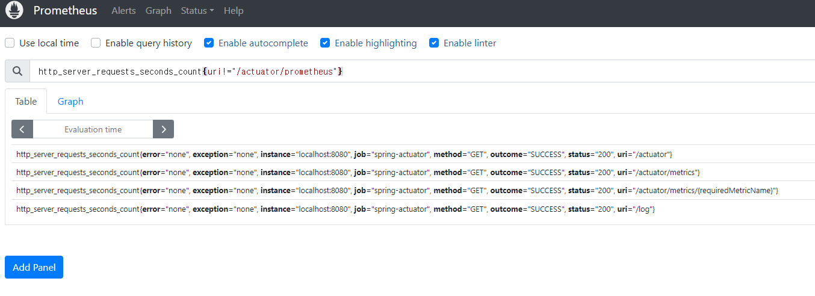815x296 pixels.
Task: Open the Help page
Action: click(x=234, y=11)
